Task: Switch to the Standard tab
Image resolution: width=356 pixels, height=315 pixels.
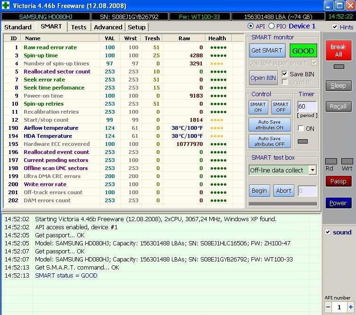Action: coord(18,27)
